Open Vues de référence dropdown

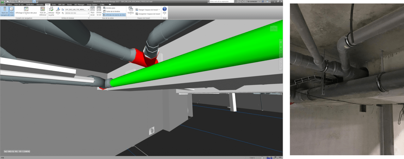43,11
